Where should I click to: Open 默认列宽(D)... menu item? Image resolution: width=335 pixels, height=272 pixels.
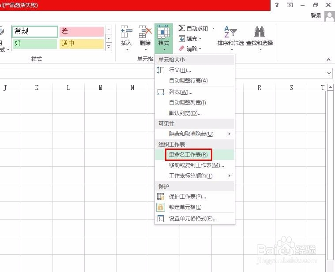click(x=195, y=113)
